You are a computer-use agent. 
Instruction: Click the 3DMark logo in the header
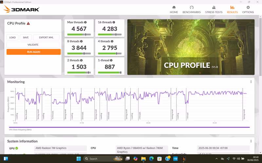21,9
